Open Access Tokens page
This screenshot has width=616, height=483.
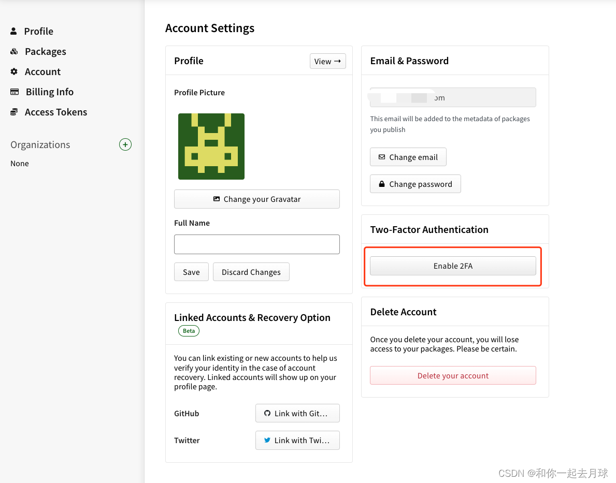[x=56, y=112]
